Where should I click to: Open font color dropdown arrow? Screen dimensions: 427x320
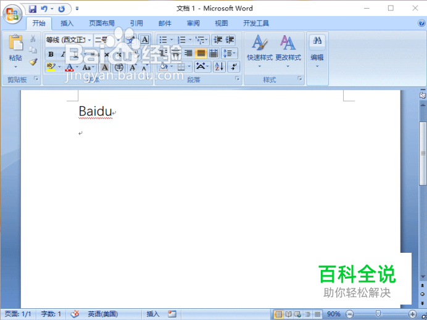click(77, 67)
